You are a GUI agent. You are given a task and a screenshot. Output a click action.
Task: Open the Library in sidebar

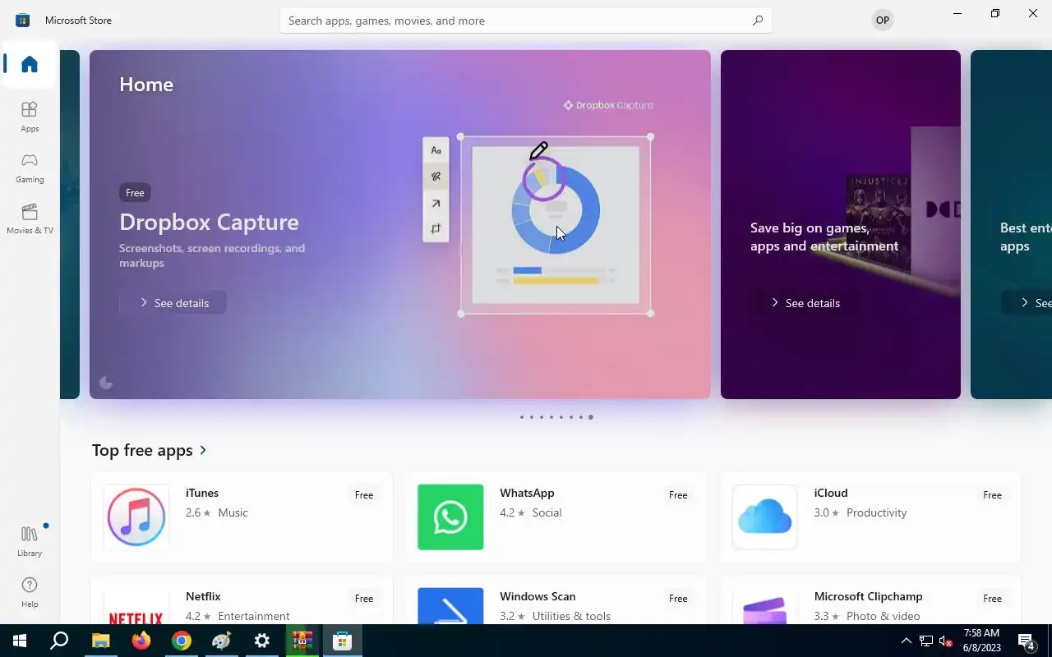[x=30, y=541]
